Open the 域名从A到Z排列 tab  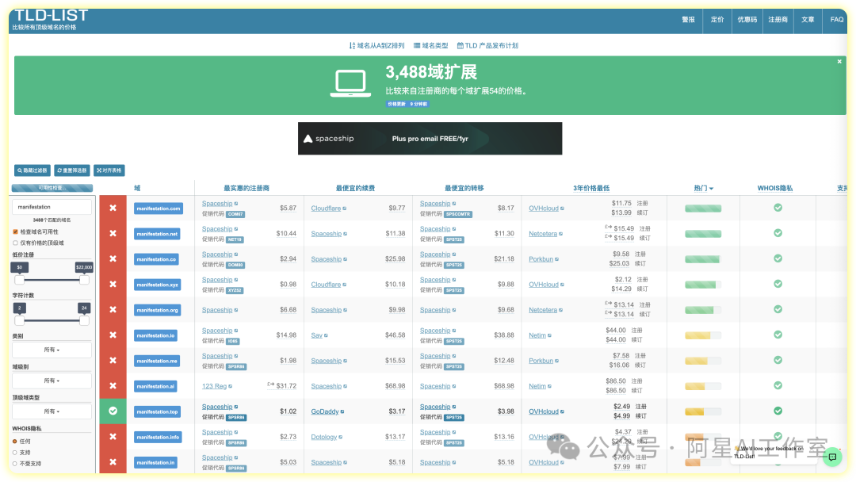pyautogui.click(x=376, y=46)
